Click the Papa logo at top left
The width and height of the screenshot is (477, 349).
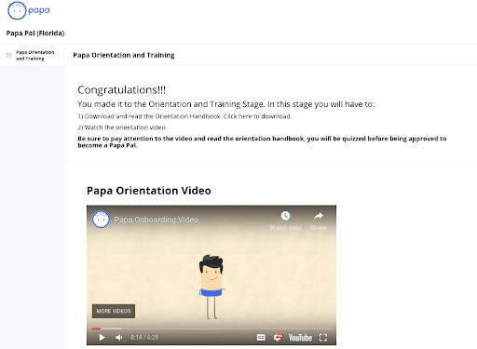[29, 10]
